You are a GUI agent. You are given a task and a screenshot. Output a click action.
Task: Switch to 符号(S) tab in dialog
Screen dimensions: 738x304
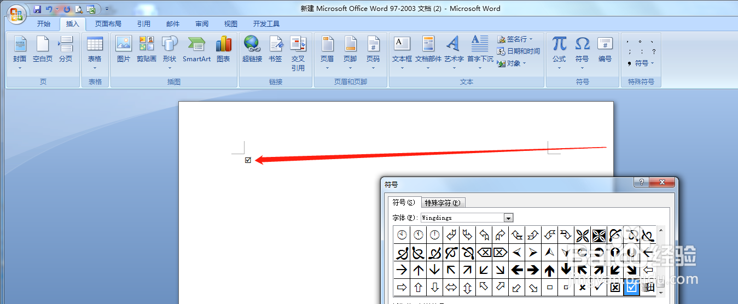pos(405,202)
